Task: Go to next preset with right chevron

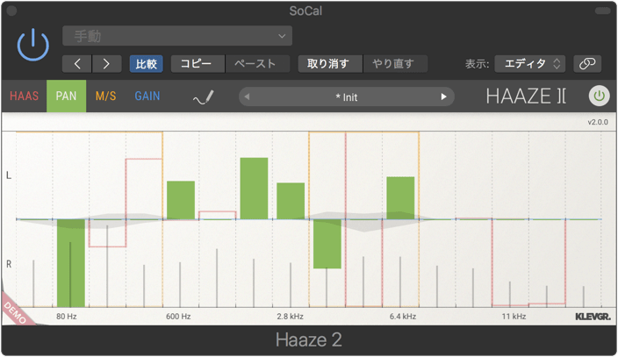Action: click(106, 64)
